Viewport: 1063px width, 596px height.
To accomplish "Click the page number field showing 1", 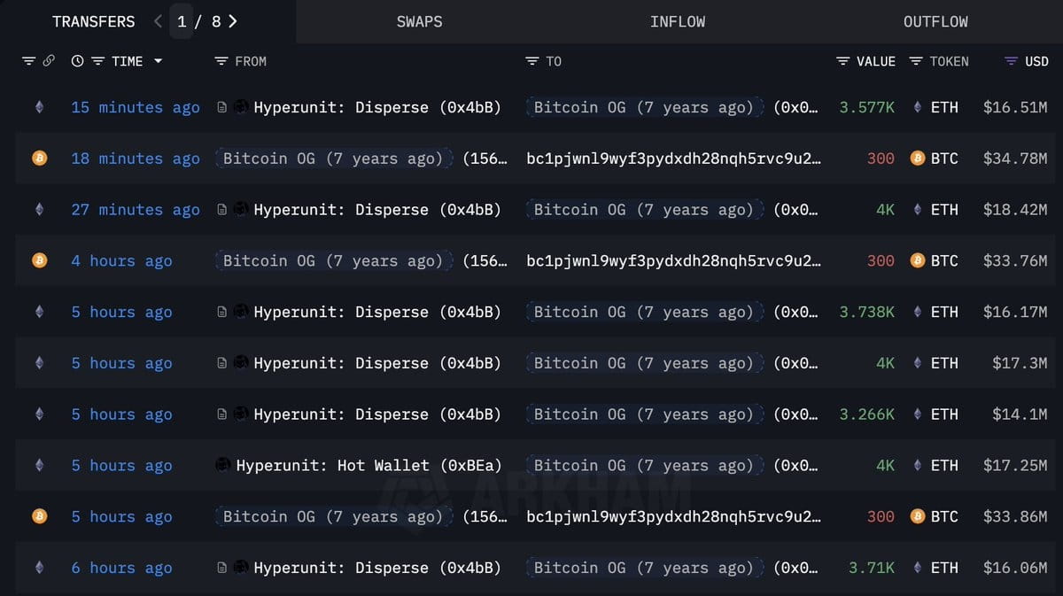I will pyautogui.click(x=182, y=21).
